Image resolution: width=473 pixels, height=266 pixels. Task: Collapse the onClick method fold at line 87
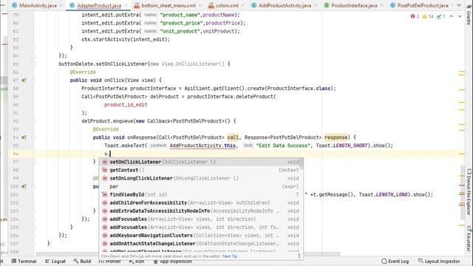[x=33, y=81]
